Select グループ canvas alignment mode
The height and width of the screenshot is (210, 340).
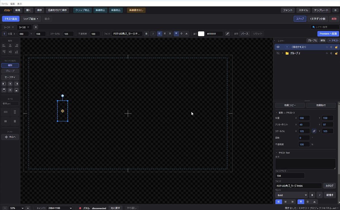10,71
